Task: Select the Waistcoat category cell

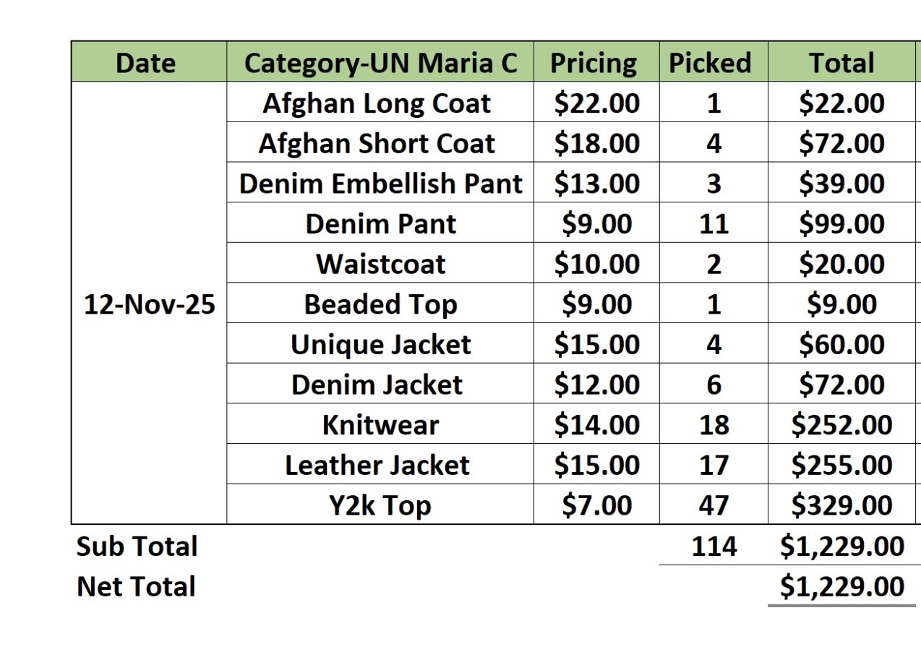Action: pos(380,264)
